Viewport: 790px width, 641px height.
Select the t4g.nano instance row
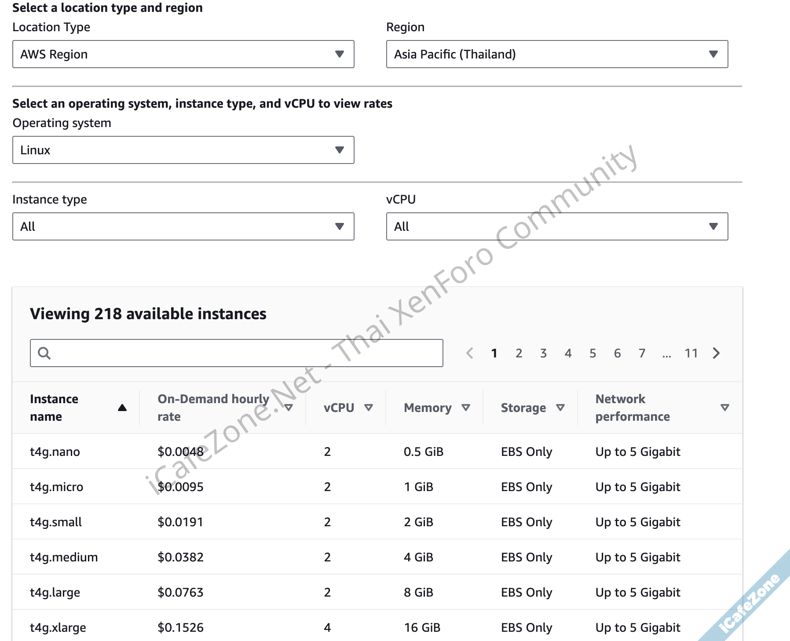pyautogui.click(x=55, y=452)
